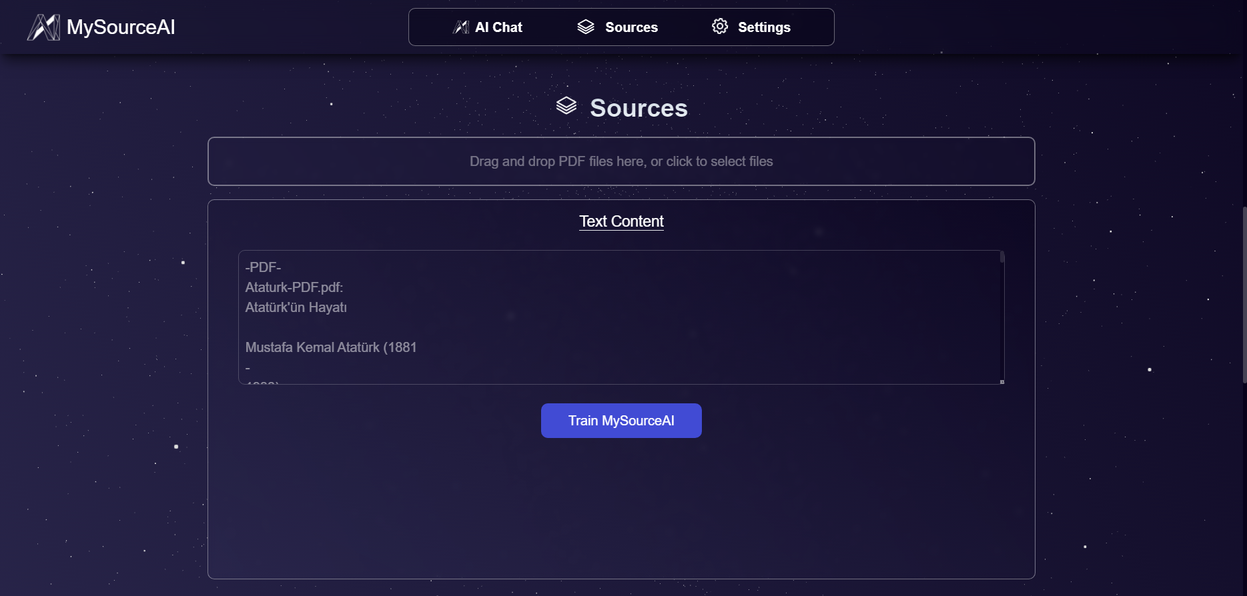This screenshot has width=1247, height=596.
Task: Open the Settings tab
Action: coord(751,27)
